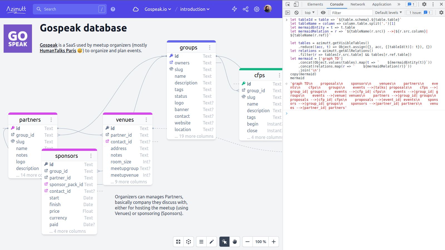Select the DevTools inspect element icon
The image size is (445, 250).
(x=288, y=4)
